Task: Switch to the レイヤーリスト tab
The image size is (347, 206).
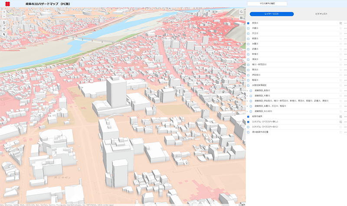Action: [272, 14]
